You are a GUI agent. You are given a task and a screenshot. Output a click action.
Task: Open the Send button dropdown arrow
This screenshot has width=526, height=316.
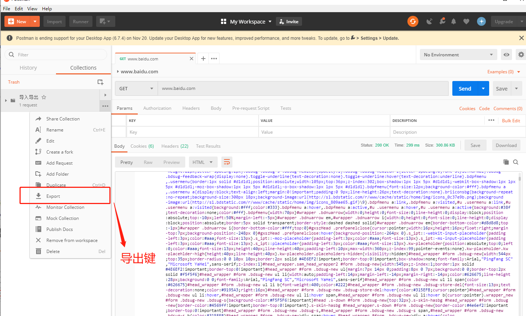pyautogui.click(x=483, y=88)
